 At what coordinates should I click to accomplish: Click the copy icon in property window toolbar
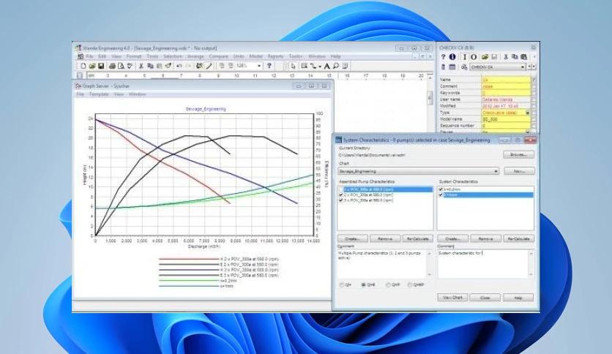515,57
